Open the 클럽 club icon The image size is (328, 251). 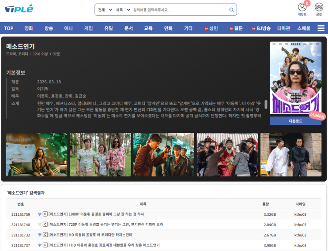pos(319,7)
